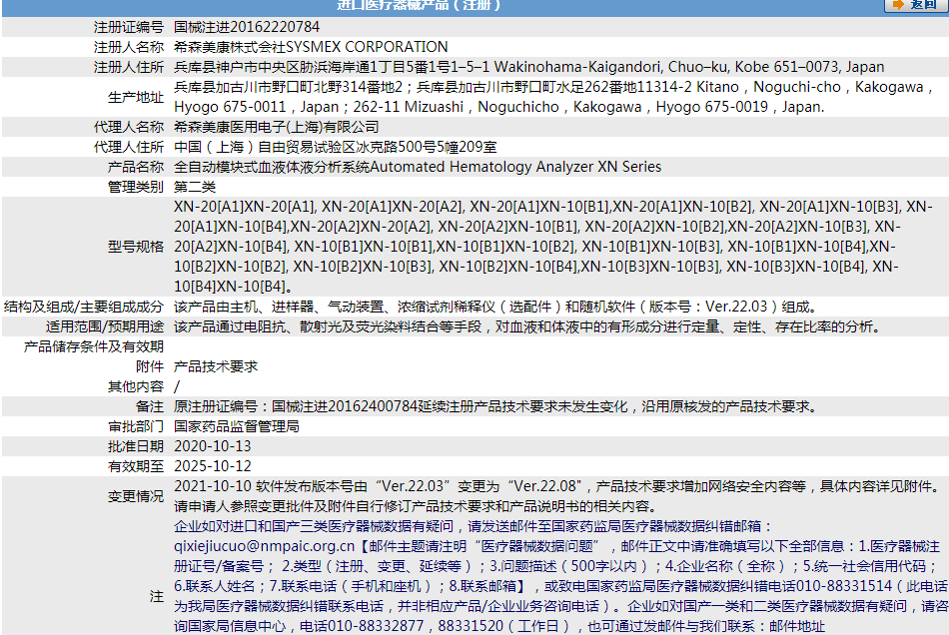Image resolution: width=949 pixels, height=635 pixels.
Task: Select the Wakinohama-Kaigandori registrant address
Action: [689, 67]
